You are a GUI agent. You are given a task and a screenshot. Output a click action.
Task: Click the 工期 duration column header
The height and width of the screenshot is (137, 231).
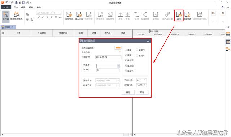pyautogui.click(x=80, y=33)
